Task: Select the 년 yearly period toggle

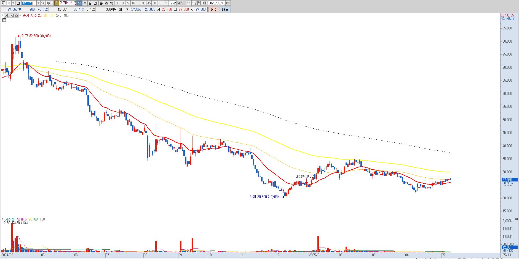Action: [x=95, y=3]
